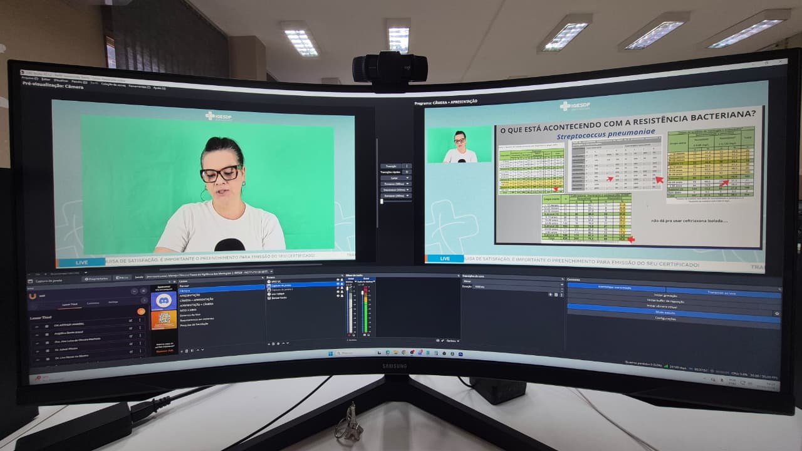Toggle the Modo estúdio button
The width and height of the screenshot is (802, 451).
[x=670, y=312]
